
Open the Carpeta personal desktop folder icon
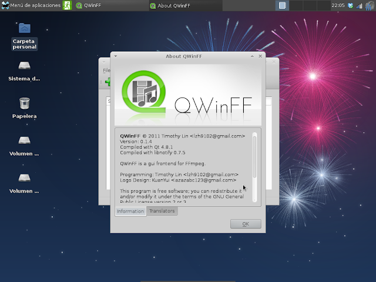coord(24,28)
